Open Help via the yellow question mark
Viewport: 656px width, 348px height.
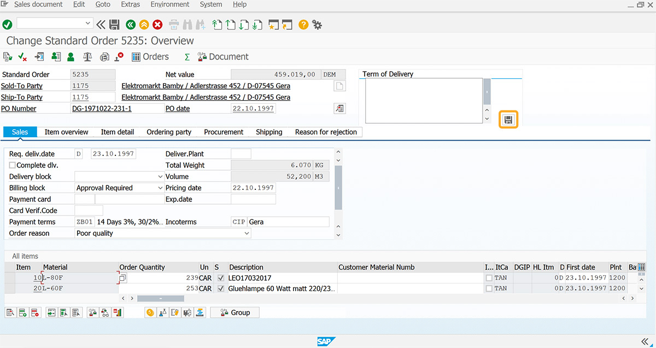pos(303,25)
